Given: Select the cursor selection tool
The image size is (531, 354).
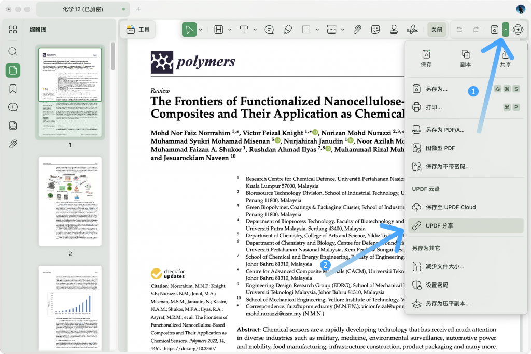Looking at the screenshot, I should 189,30.
